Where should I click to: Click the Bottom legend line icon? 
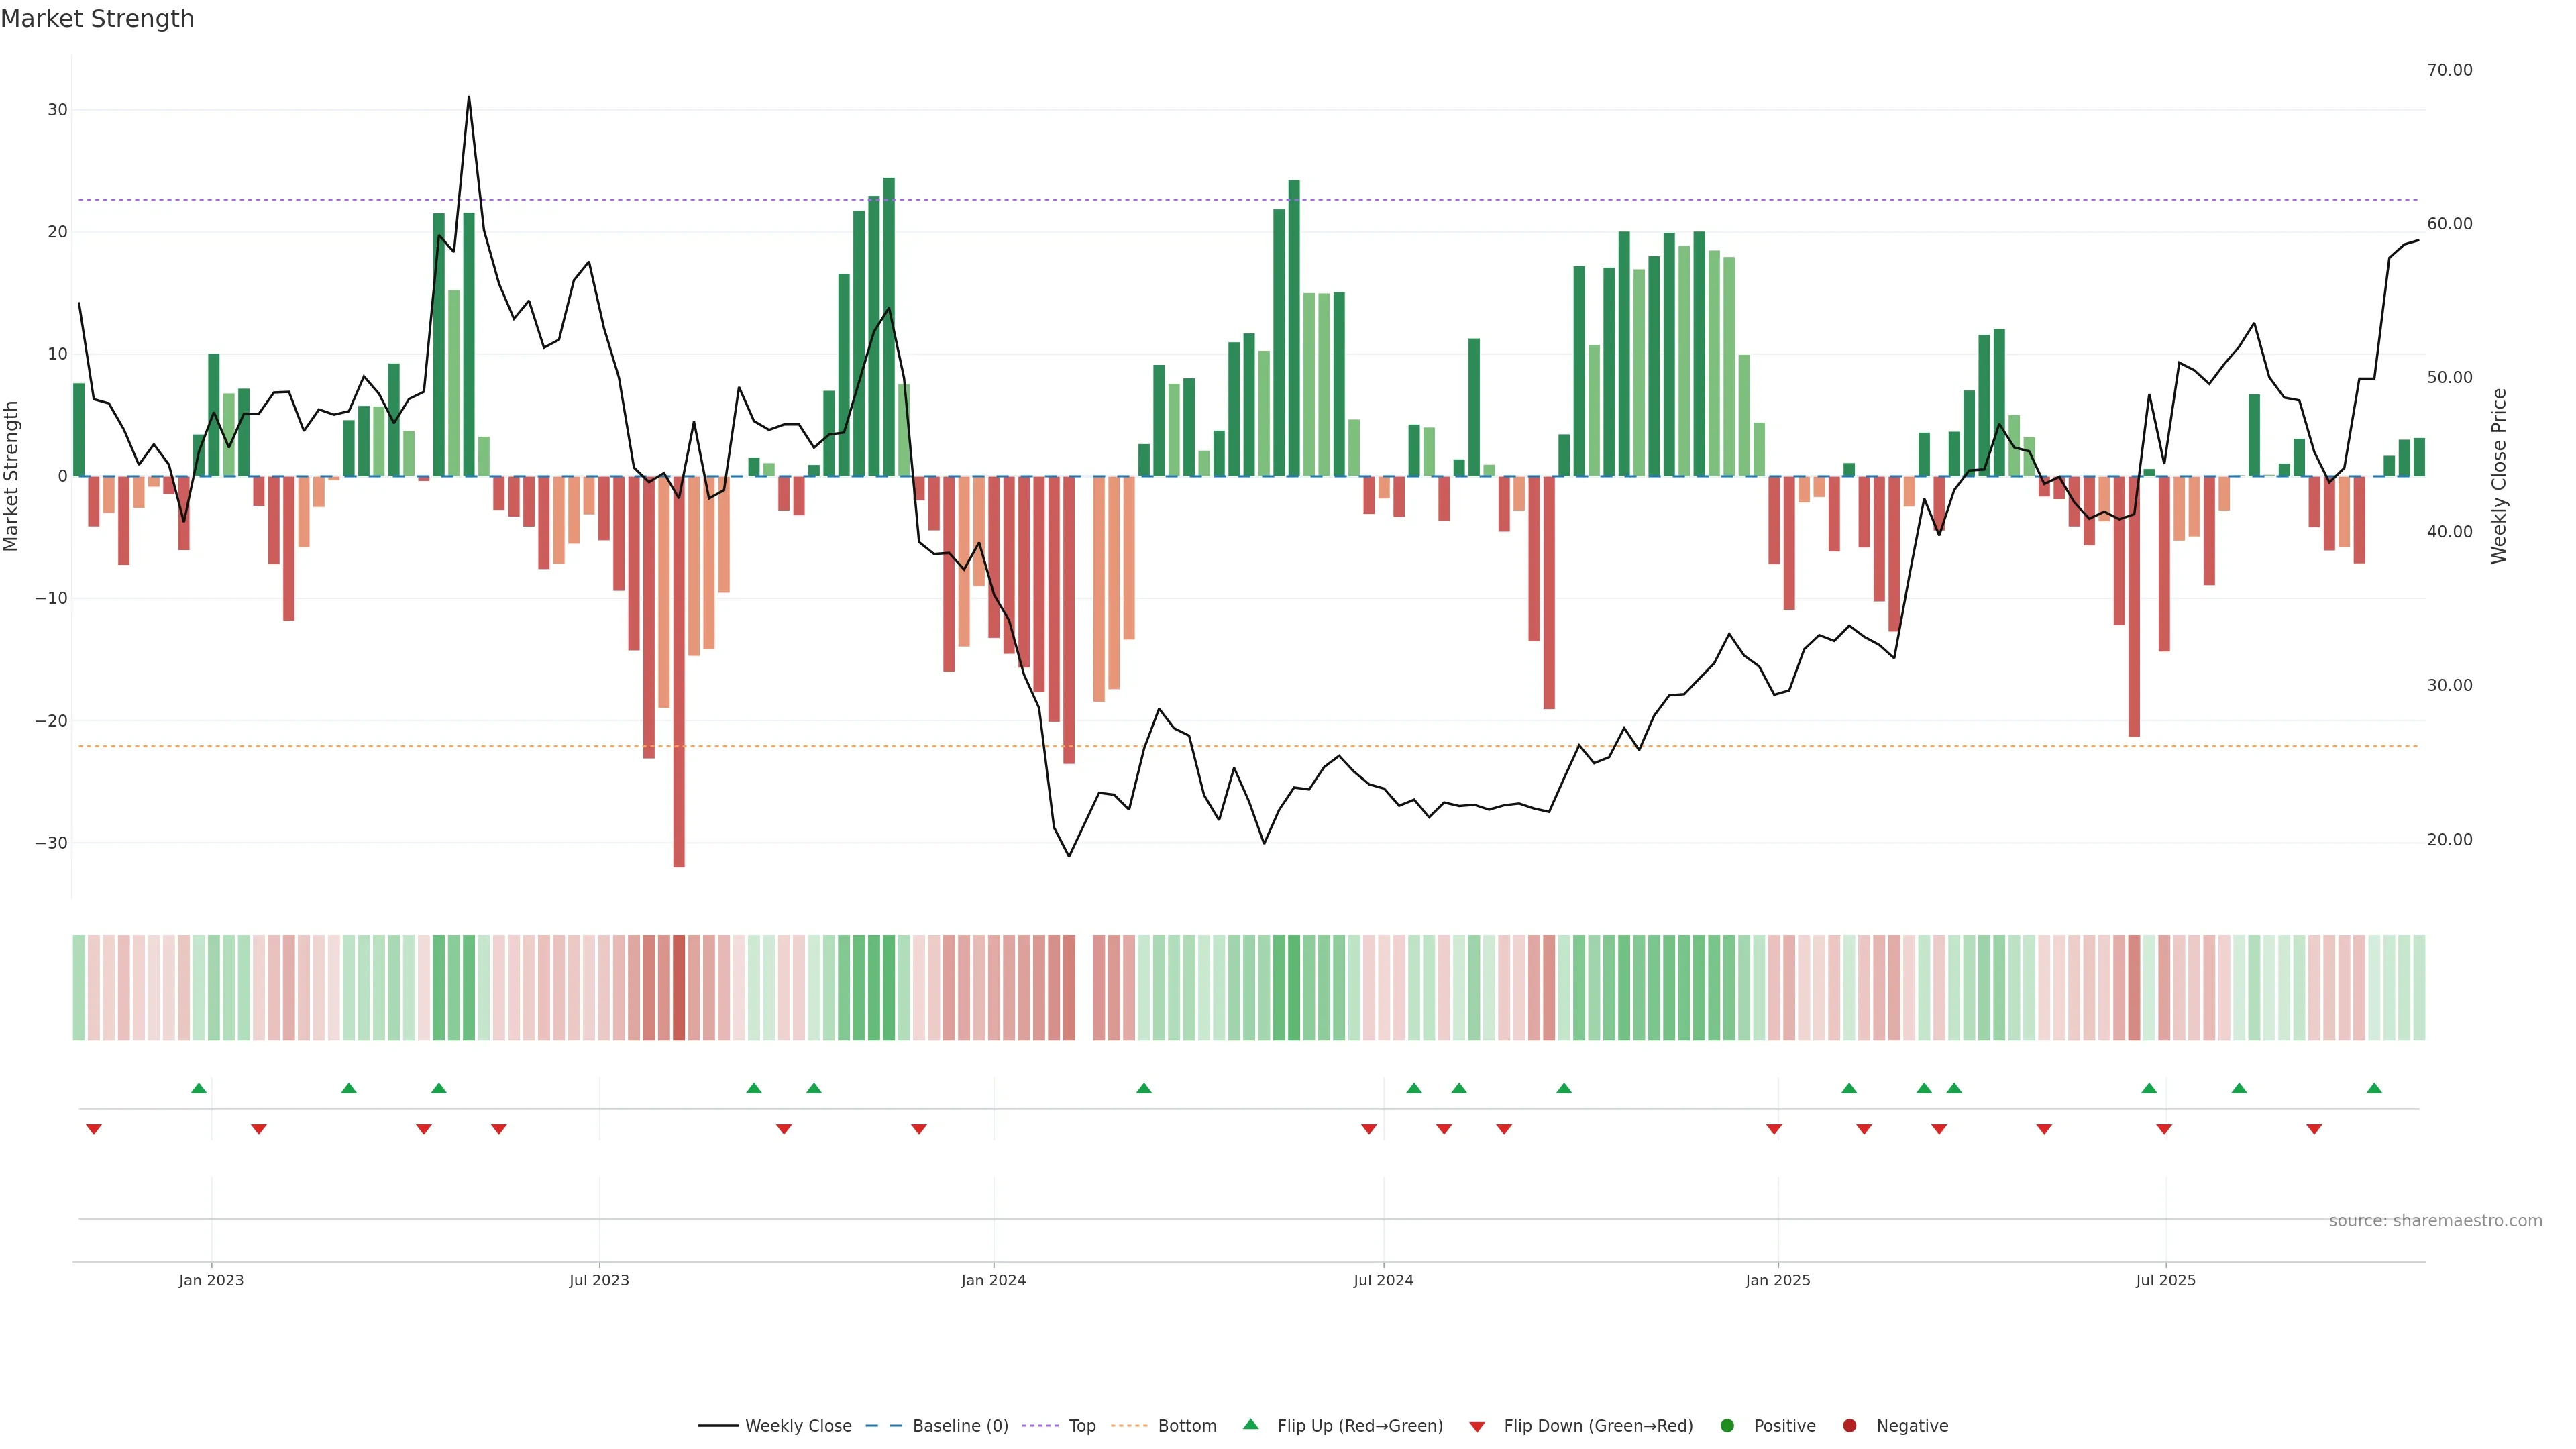pyautogui.click(x=1129, y=1425)
